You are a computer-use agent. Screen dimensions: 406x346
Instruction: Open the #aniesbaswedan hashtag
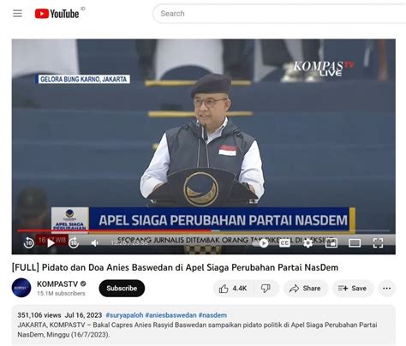coord(170,315)
